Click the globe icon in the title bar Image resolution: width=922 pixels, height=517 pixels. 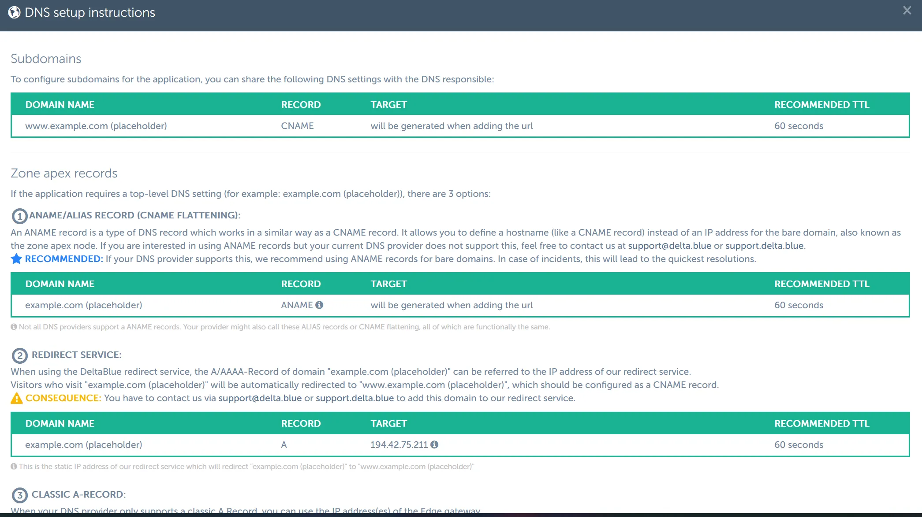point(15,12)
